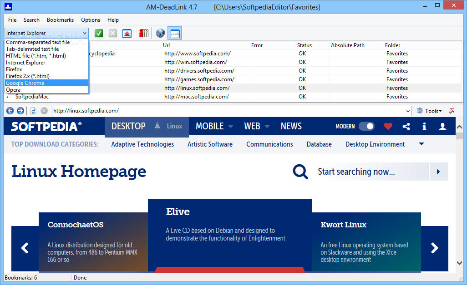This screenshot has width=467, height=285.
Task: Open the bookmark source combo box
Action: (x=46, y=33)
